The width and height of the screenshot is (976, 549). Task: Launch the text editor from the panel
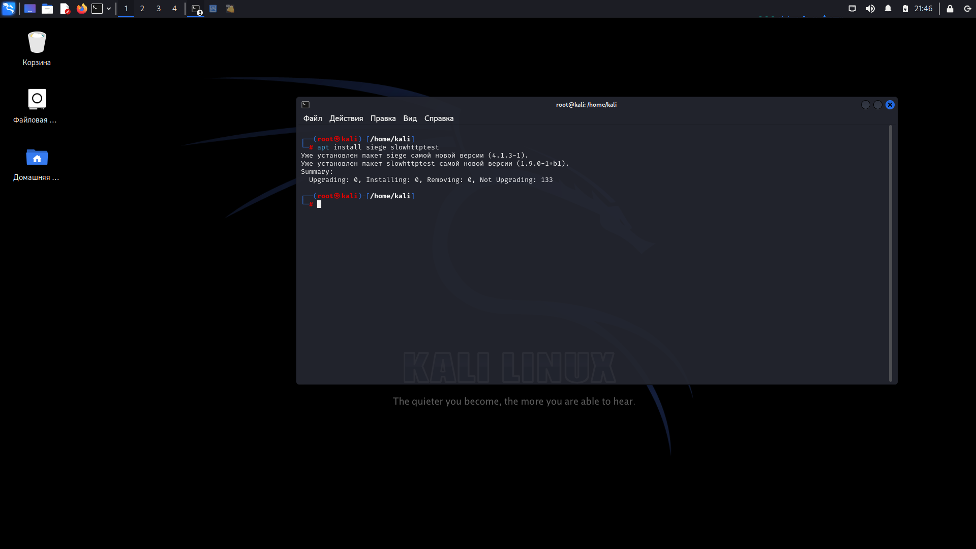click(x=65, y=9)
